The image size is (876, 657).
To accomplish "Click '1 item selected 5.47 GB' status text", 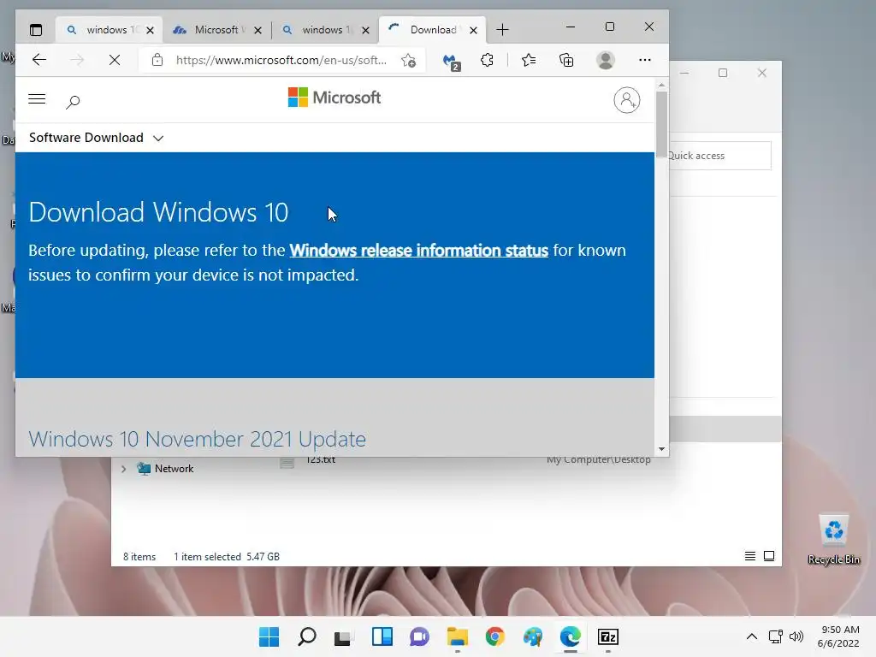I will (x=226, y=556).
